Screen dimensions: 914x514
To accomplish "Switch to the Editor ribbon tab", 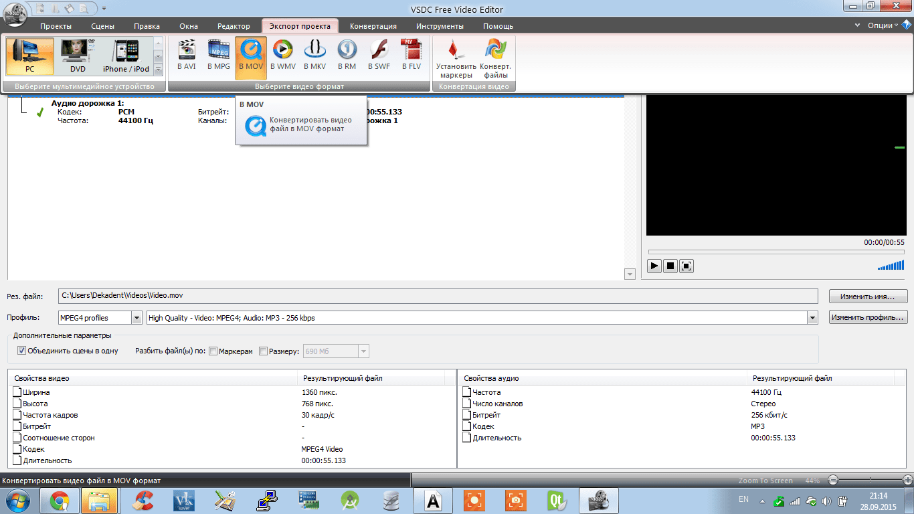I will point(234,26).
